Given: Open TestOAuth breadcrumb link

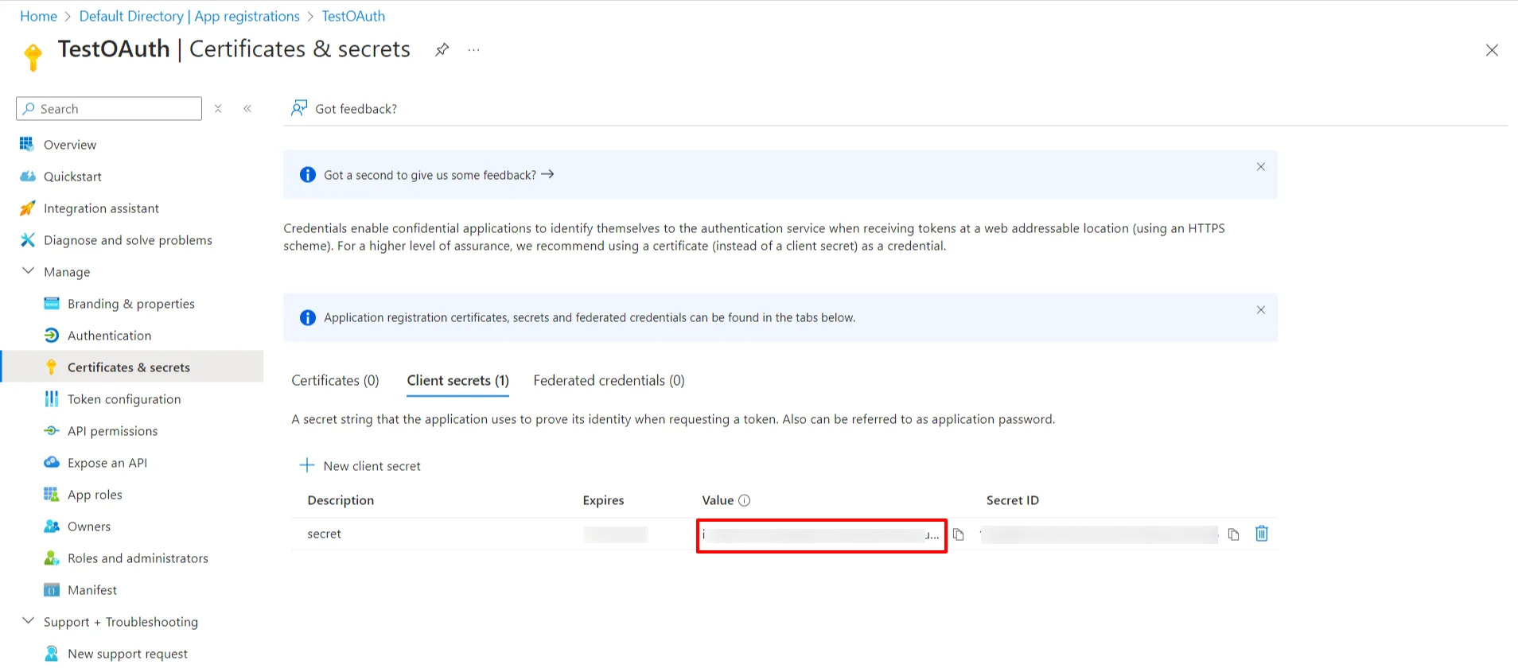Looking at the screenshot, I should coord(353,16).
